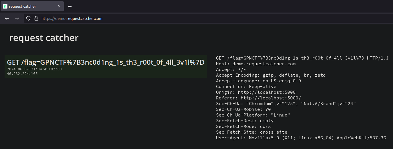Viewport: 393px width, 149px height.
Task: Open a new browser tab
Action: (70, 6)
